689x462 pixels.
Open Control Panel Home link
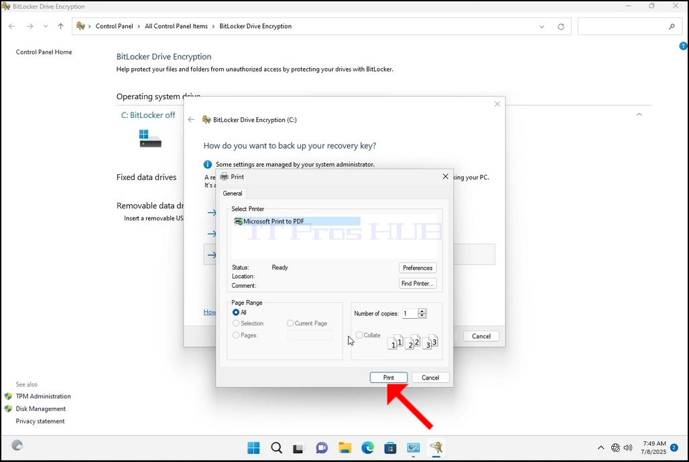44,52
